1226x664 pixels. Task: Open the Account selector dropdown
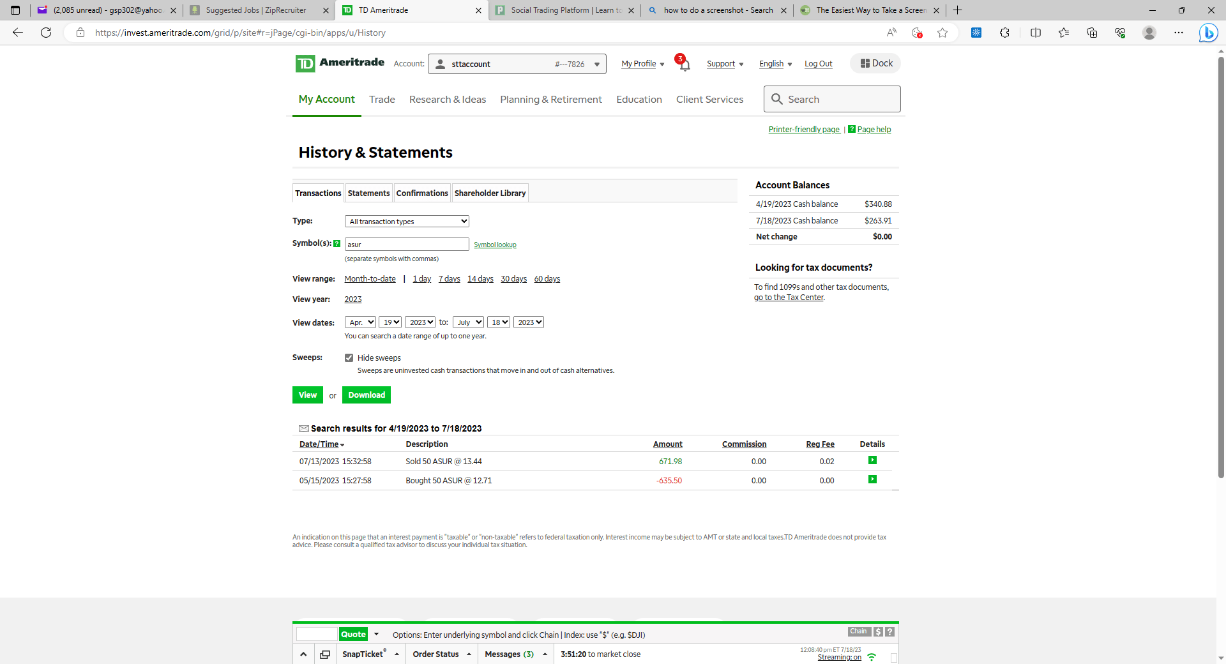coord(517,64)
